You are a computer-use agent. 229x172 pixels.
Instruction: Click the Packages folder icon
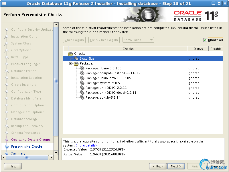[x=76, y=63]
